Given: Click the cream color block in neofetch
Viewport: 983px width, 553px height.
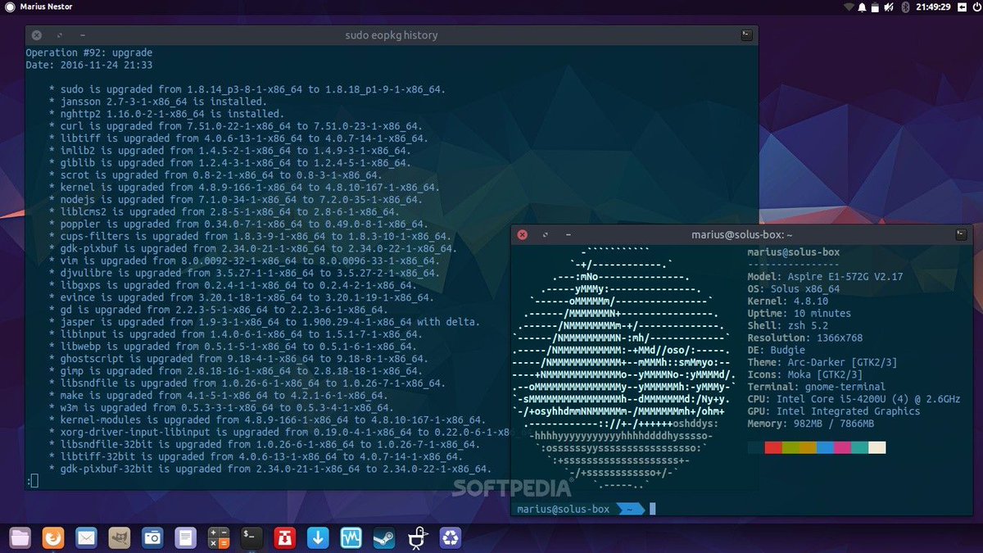Looking at the screenshot, I should 877,448.
